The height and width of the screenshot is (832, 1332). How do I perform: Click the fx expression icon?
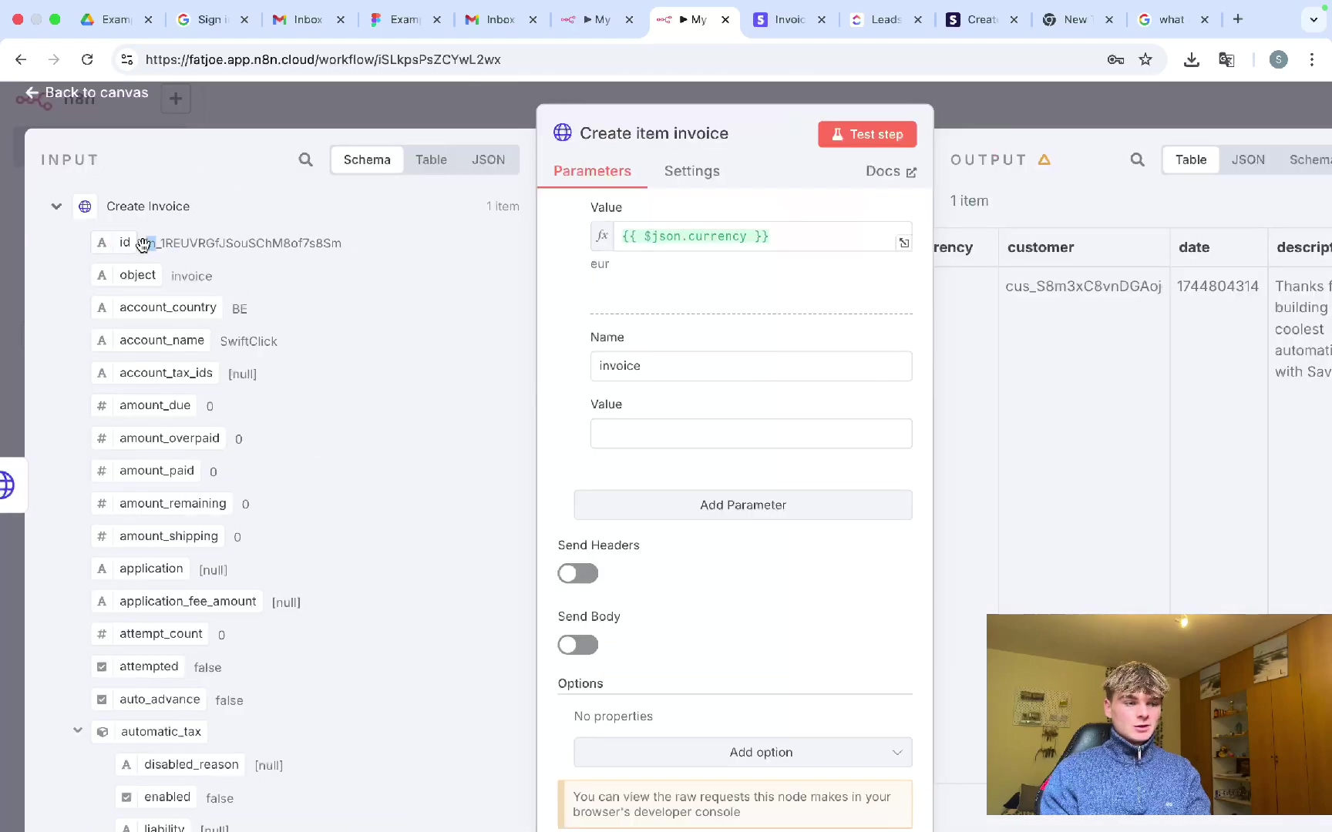point(602,237)
